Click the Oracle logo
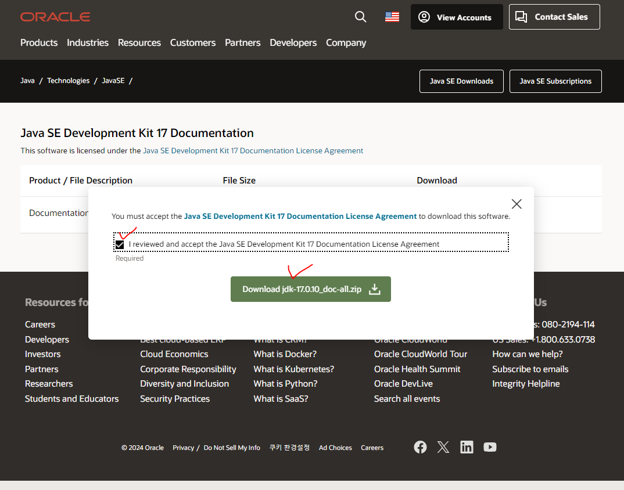The image size is (624, 490). tap(55, 17)
